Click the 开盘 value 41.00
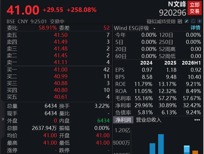The height and width of the screenshot is (154, 204). click(x=103, y=136)
